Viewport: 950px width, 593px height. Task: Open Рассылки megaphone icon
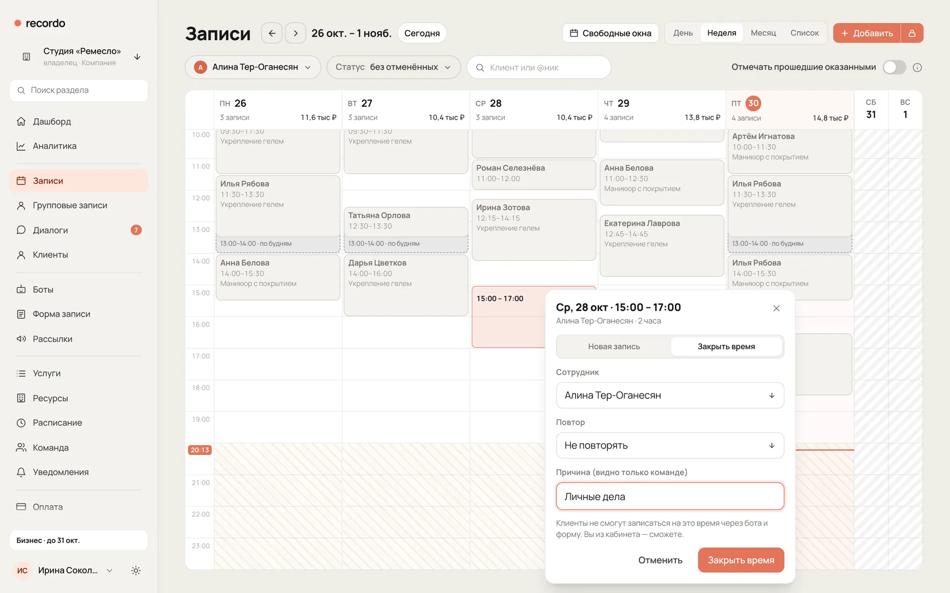[x=21, y=339]
